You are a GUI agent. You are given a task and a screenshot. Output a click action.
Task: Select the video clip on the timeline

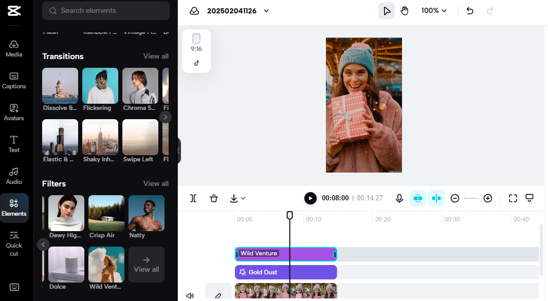pyautogui.click(x=286, y=291)
